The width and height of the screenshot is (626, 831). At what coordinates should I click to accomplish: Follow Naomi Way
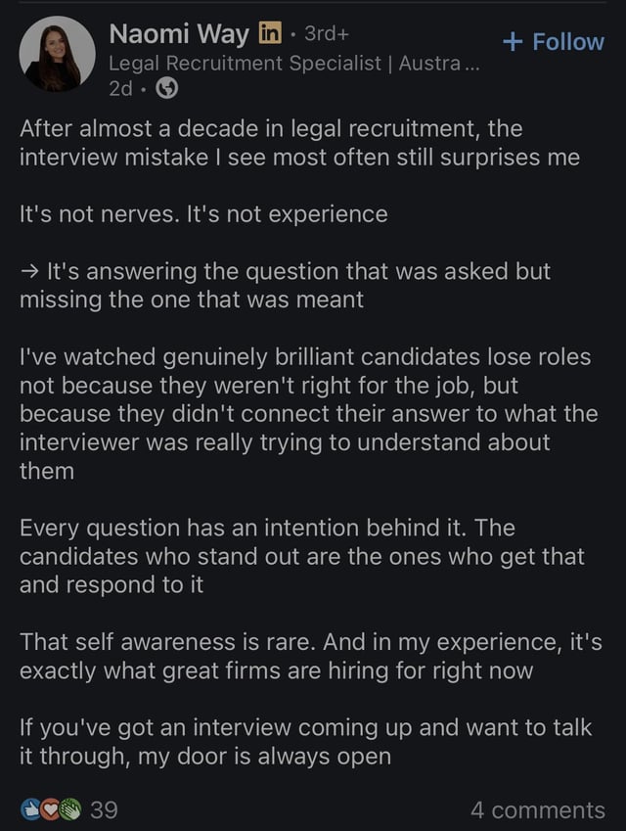553,42
